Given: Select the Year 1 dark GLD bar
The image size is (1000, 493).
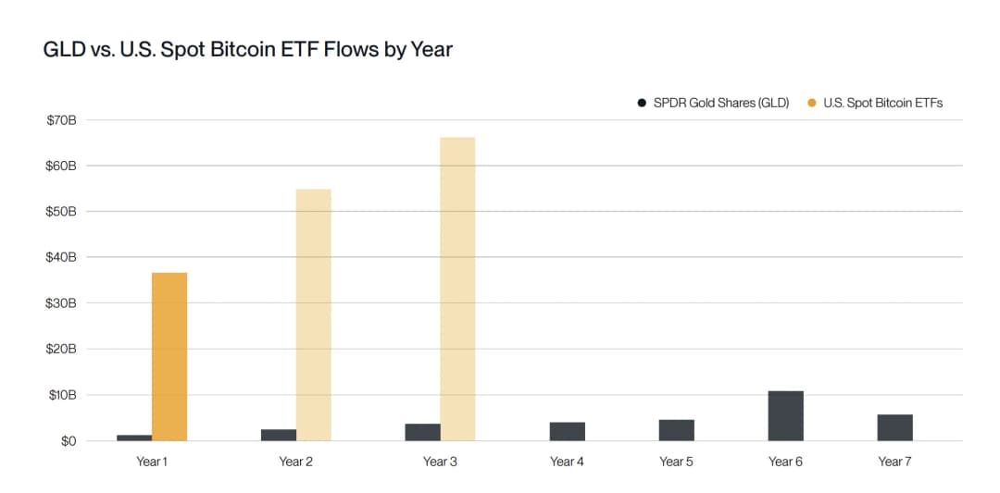Looking at the screenshot, I should 134,438.
